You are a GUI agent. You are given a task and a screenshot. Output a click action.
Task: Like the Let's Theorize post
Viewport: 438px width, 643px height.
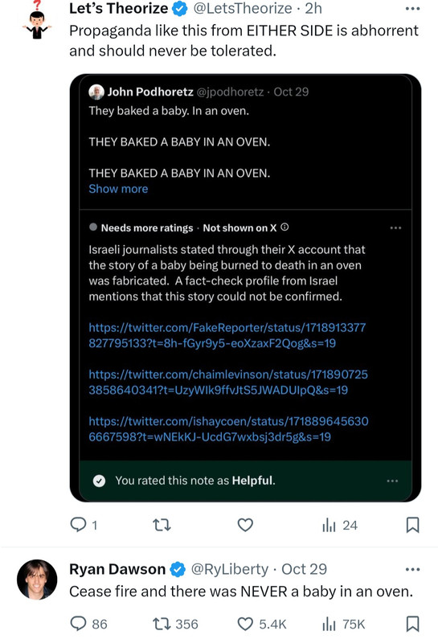tap(245, 525)
